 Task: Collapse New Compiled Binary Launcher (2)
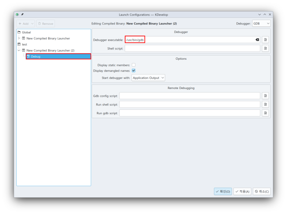pyautogui.click(x=19, y=50)
